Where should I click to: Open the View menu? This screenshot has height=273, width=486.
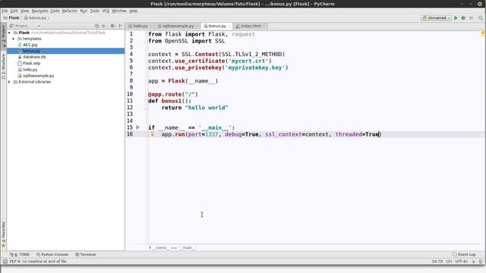pos(25,11)
